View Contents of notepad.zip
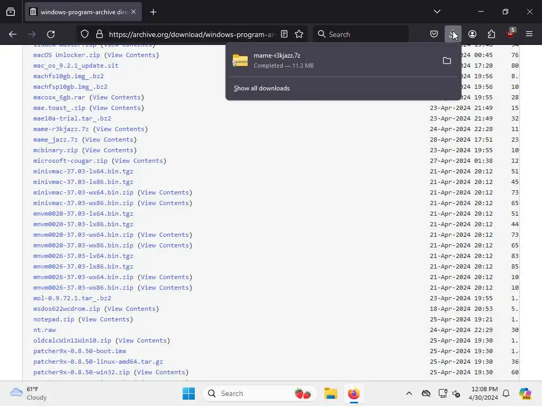 [105, 319]
